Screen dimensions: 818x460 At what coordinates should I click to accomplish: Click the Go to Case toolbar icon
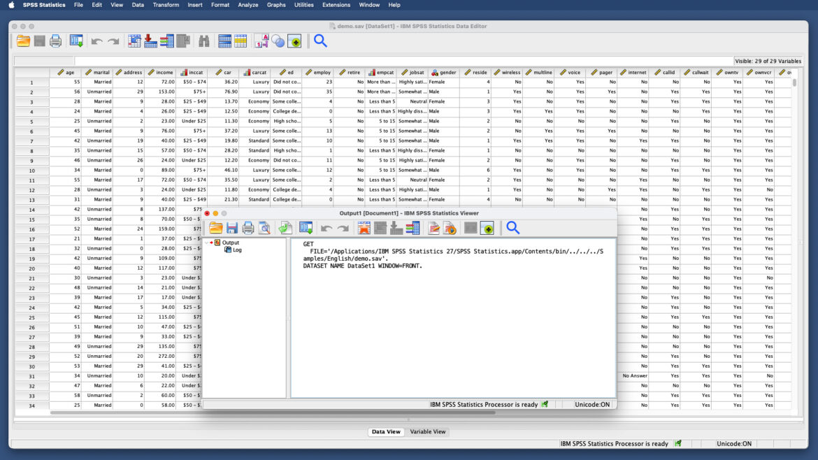[133, 41]
